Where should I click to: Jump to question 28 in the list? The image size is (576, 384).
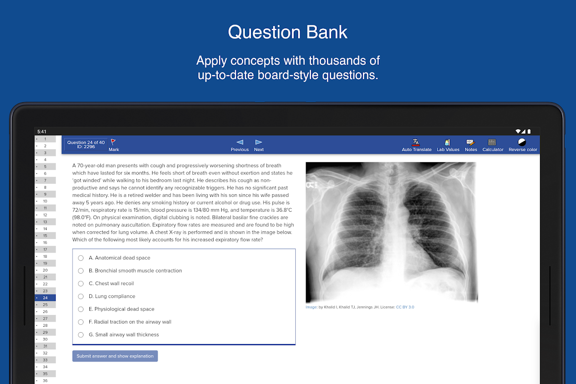tap(45, 325)
